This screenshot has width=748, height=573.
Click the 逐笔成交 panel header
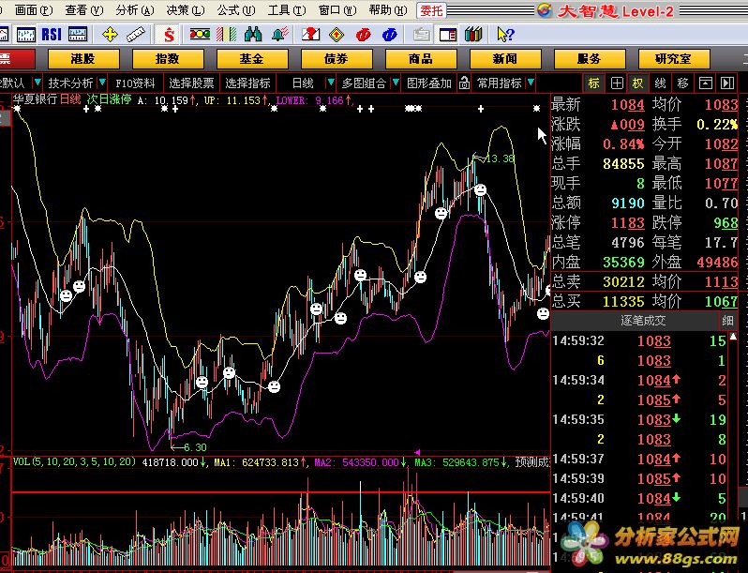(x=643, y=321)
